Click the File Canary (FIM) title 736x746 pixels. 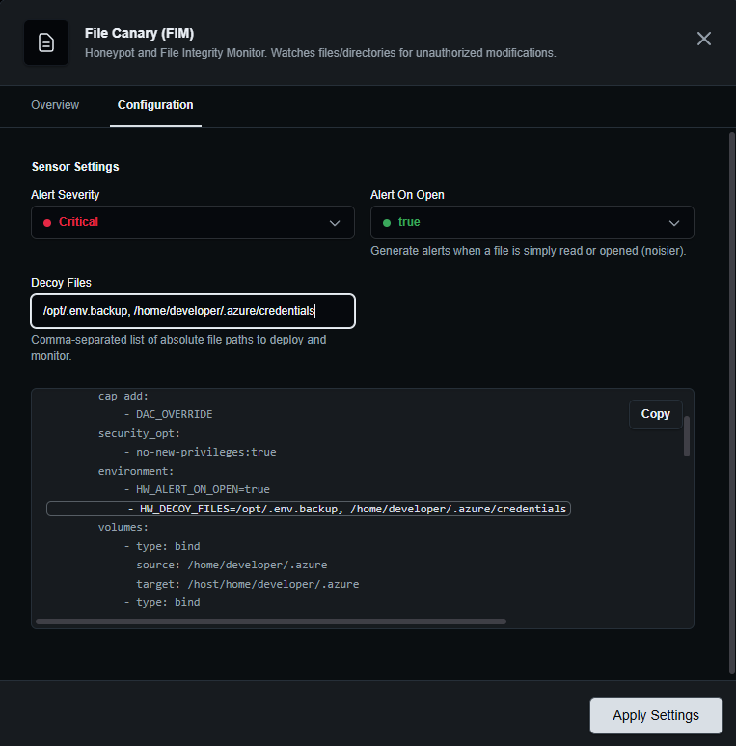point(139,34)
